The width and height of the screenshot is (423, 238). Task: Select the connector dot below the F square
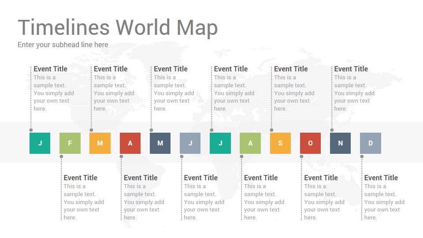(62, 156)
